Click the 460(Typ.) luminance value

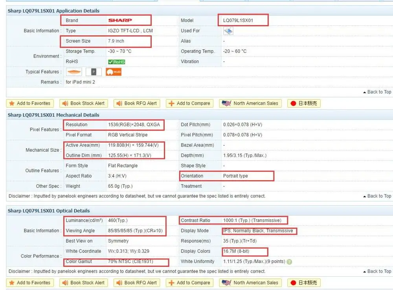click(118, 220)
